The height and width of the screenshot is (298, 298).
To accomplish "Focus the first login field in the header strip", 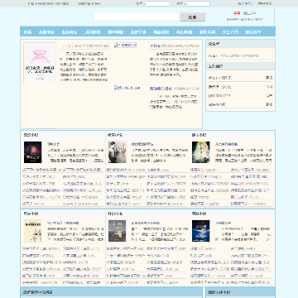I will [158, 4].
